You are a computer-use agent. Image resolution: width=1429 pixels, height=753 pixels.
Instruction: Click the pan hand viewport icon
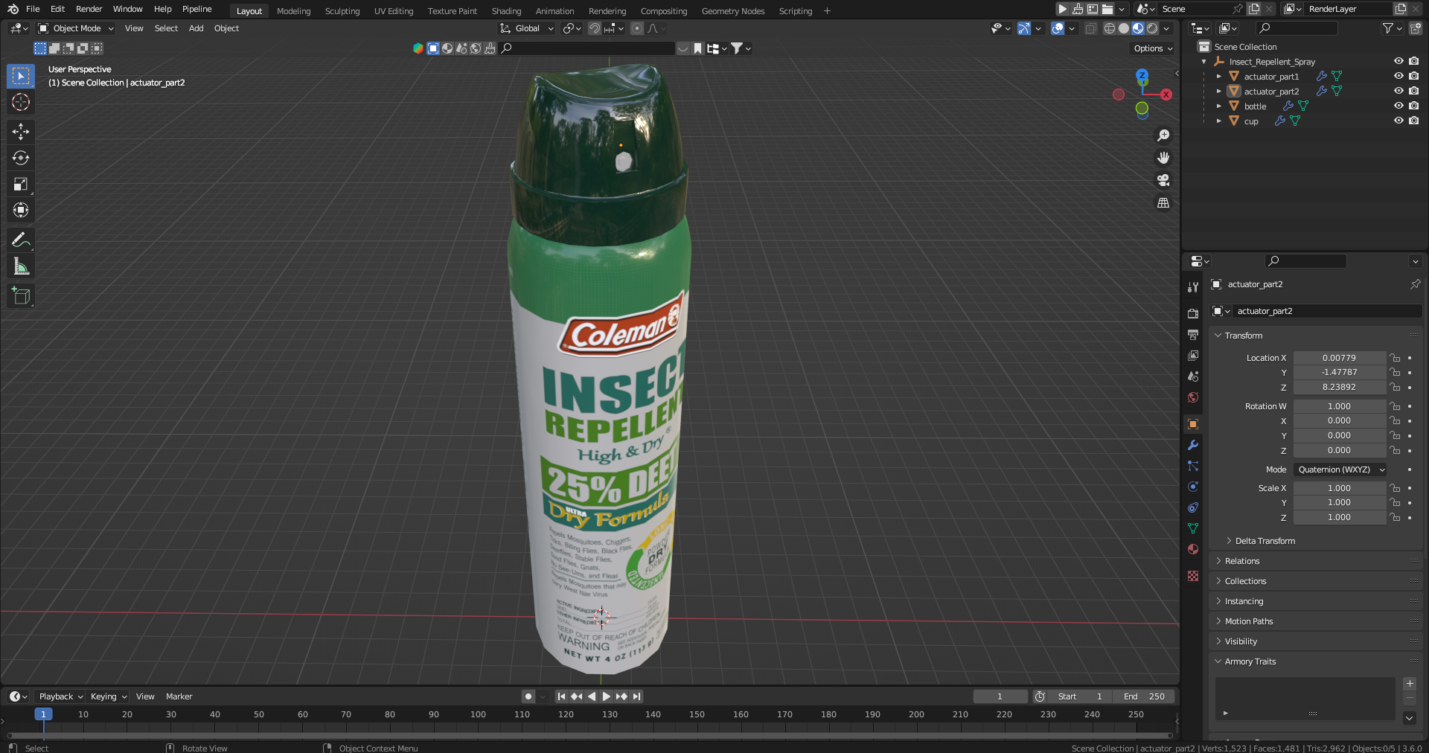click(x=1163, y=158)
